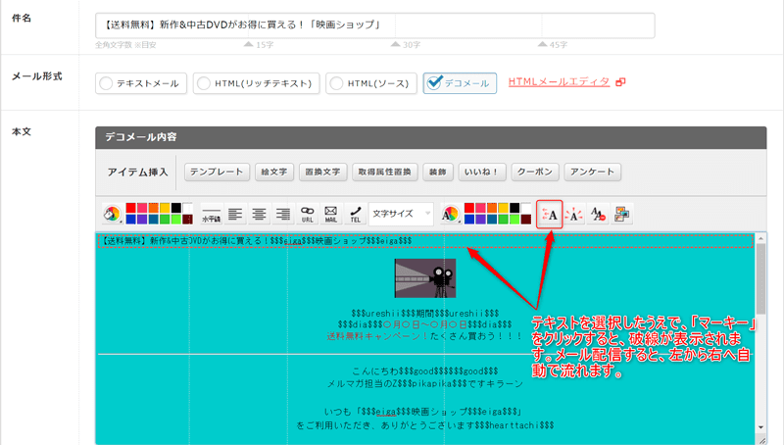Select the テキストメール format option
This screenshot has height=445, width=784.
(139, 83)
